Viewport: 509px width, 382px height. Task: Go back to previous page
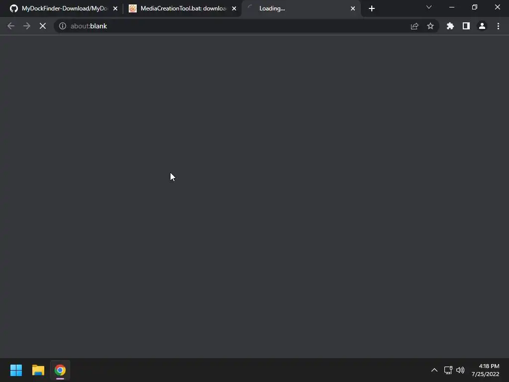pos(11,26)
